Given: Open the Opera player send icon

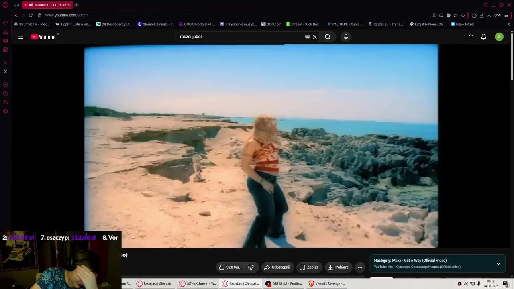Looking at the screenshot, I should click(x=456, y=15).
